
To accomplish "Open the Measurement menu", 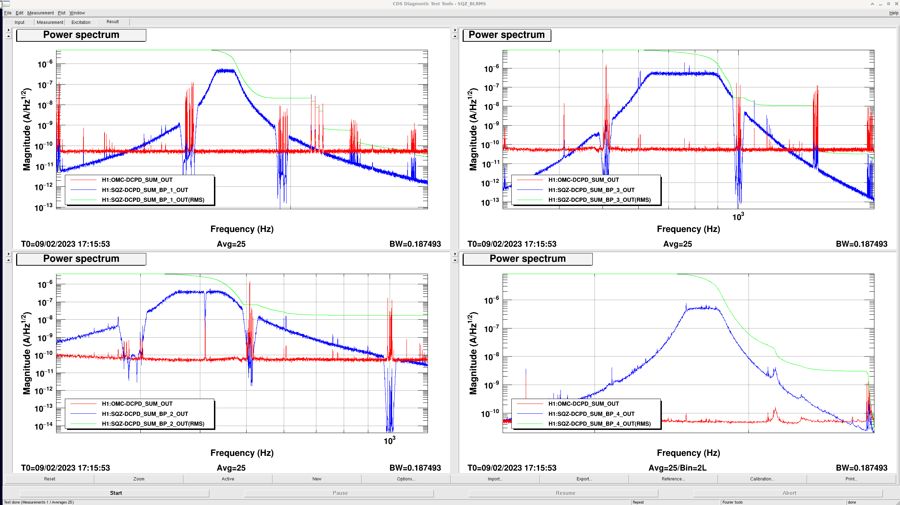I will pyautogui.click(x=40, y=13).
